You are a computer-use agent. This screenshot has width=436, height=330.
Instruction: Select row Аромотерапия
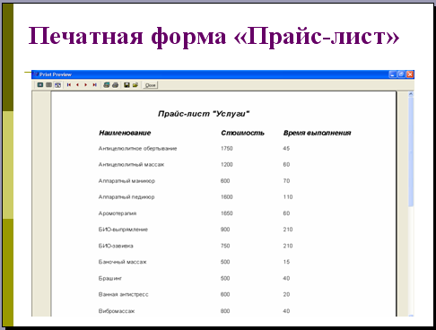tap(118, 213)
